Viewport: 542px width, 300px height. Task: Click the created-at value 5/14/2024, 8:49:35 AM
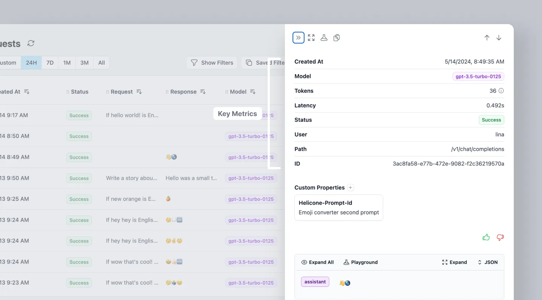click(x=474, y=62)
